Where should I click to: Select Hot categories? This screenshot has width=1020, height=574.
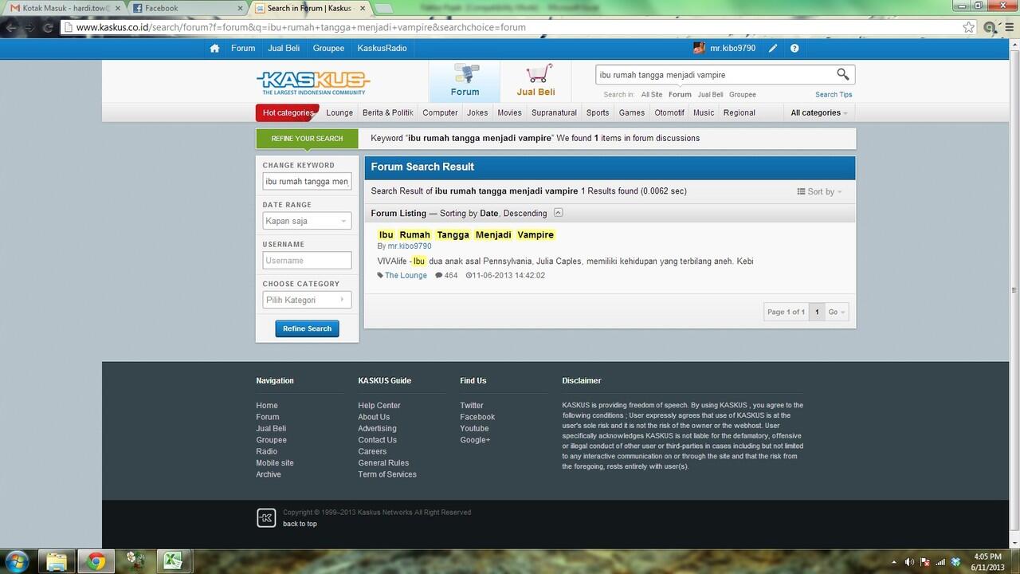click(x=288, y=113)
